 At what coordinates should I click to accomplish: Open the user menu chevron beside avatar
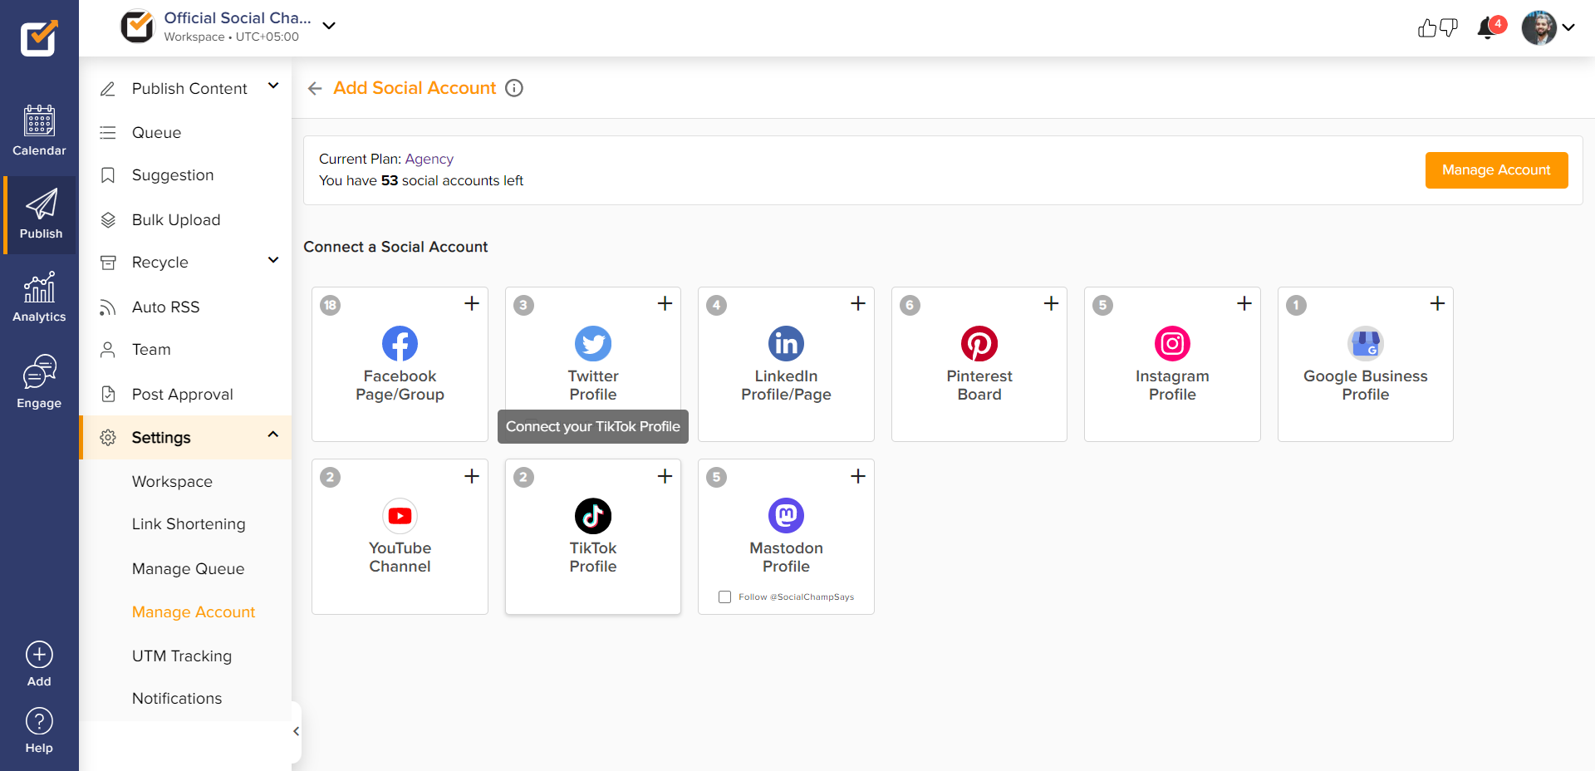pos(1568,27)
